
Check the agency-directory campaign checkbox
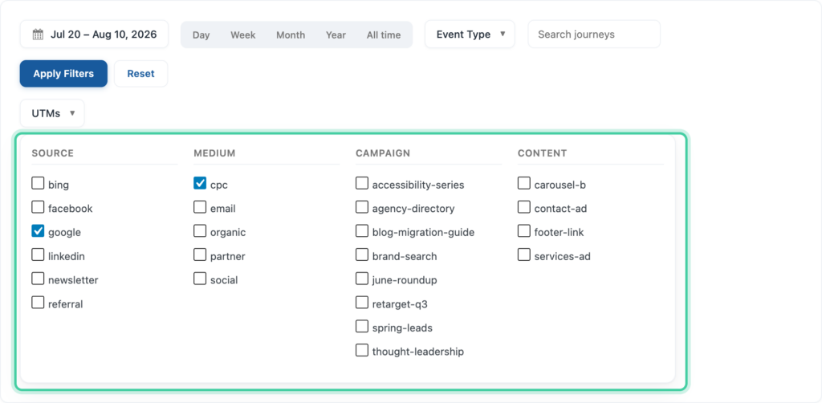pyautogui.click(x=362, y=207)
